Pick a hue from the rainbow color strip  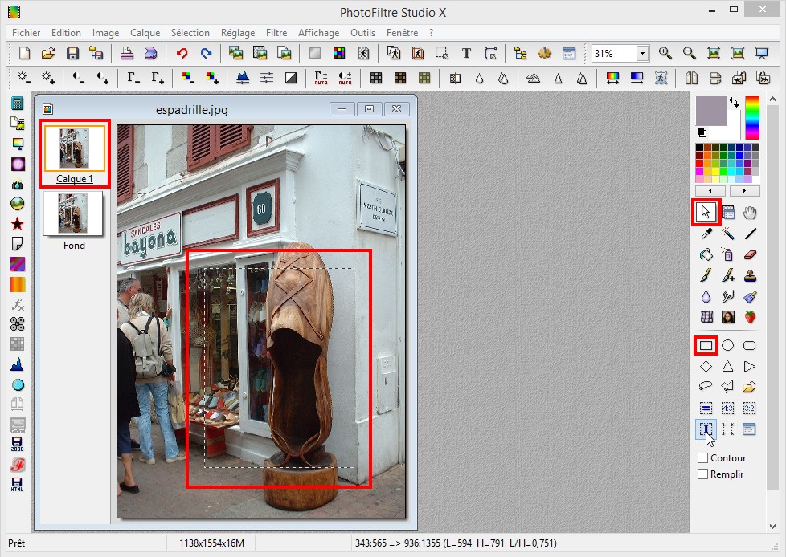point(752,118)
